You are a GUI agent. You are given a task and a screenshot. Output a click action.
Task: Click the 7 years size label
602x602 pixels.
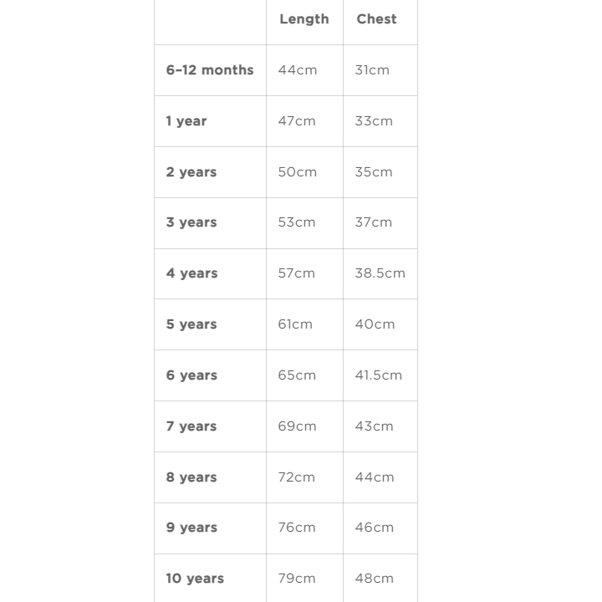pos(191,426)
